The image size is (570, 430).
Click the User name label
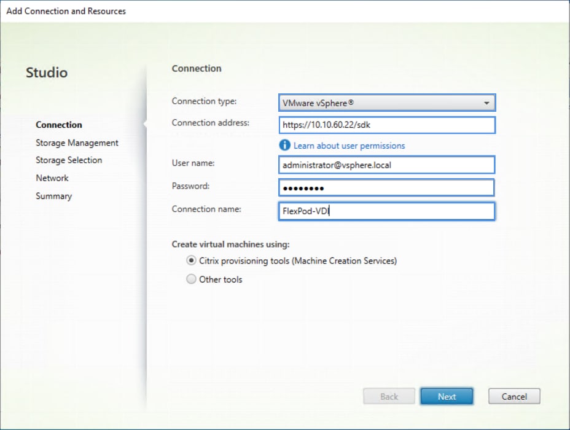tap(193, 163)
